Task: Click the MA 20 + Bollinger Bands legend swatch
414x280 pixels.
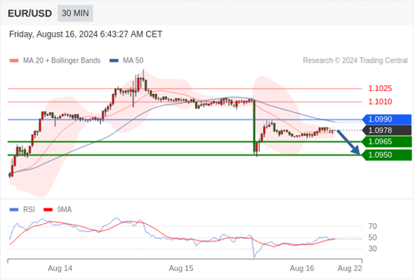Action: (14, 60)
